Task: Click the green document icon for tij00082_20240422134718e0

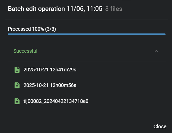Action: (x=17, y=101)
